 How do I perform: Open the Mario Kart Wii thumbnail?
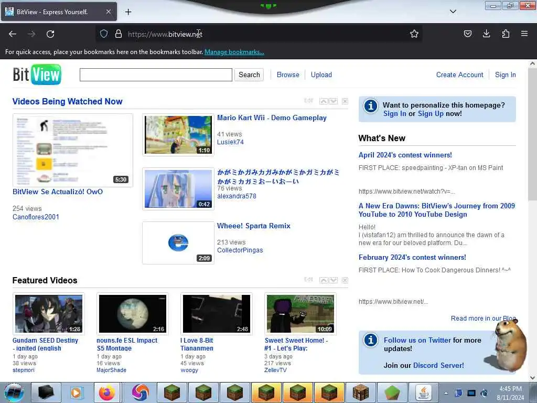click(178, 135)
